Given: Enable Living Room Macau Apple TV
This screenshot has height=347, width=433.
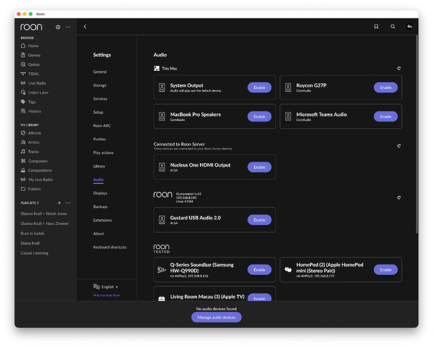Looking at the screenshot, I should (x=260, y=298).
